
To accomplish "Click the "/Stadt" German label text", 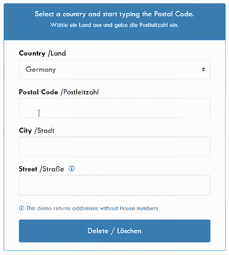I will (x=45, y=131).
